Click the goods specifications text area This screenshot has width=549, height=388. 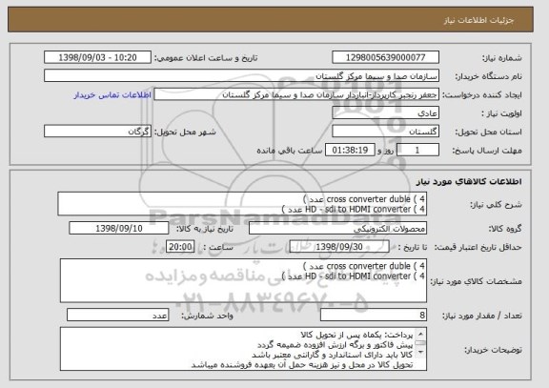[243, 280]
